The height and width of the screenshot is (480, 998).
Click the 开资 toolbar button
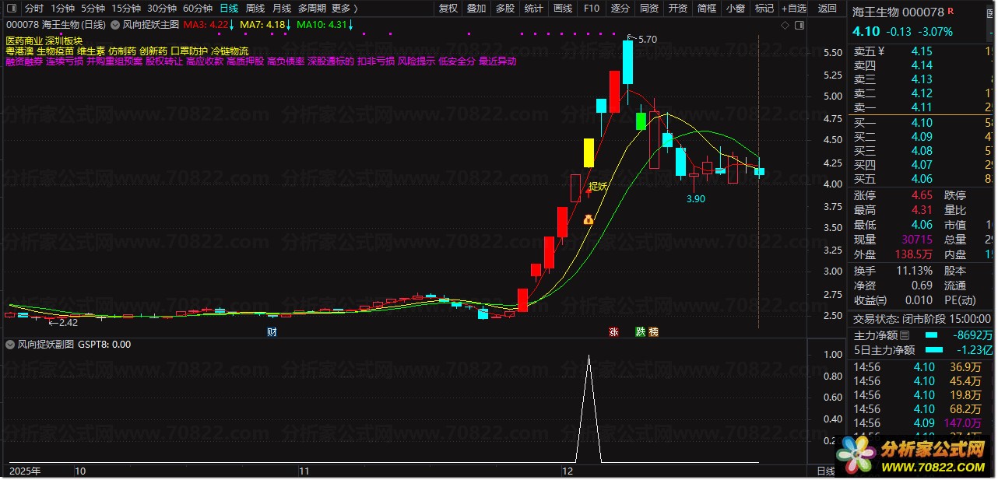pos(678,9)
